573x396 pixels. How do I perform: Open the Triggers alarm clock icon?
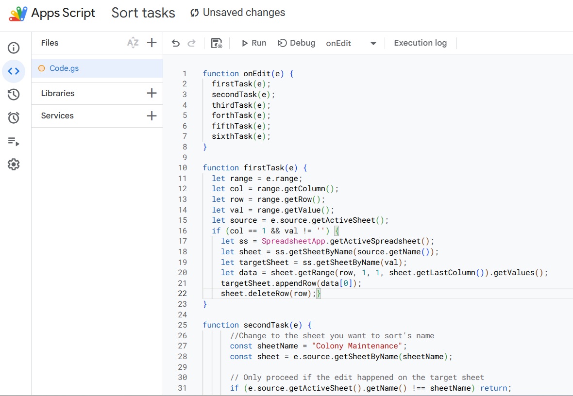[14, 117]
